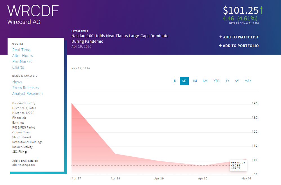View After-Hours trading data

[23, 56]
